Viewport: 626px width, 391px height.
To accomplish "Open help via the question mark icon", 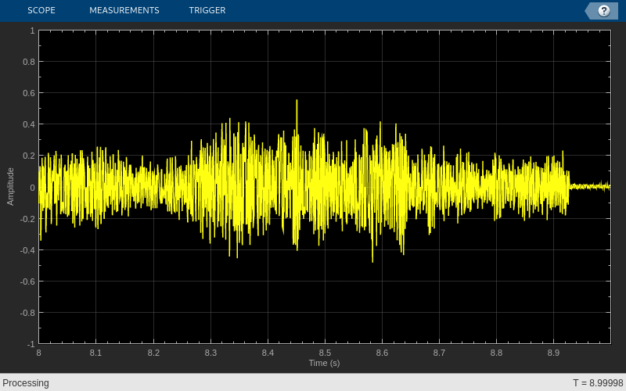I will coord(603,11).
